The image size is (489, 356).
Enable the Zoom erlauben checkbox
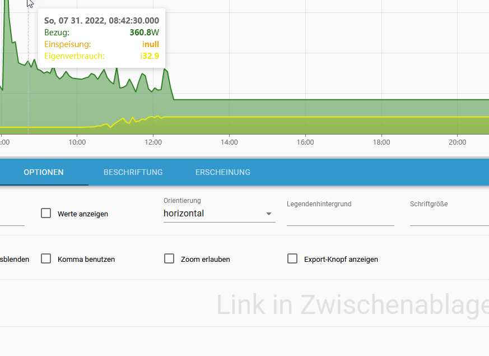169,259
